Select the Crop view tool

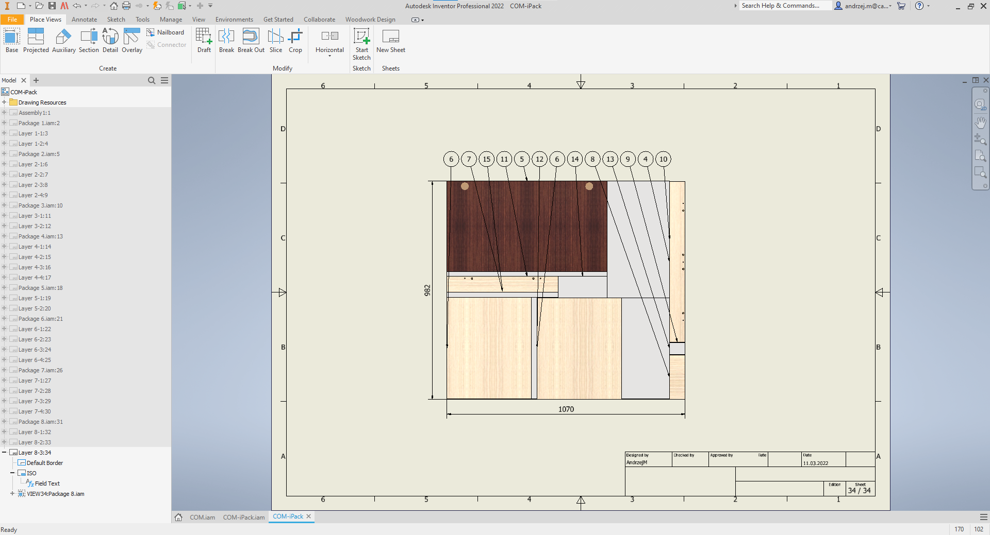[x=295, y=40]
